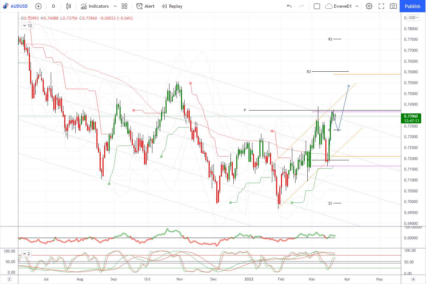Open the indicator templates grid icon
Image resolution: width=426 pixels, height=284 pixels.
tap(124, 6)
